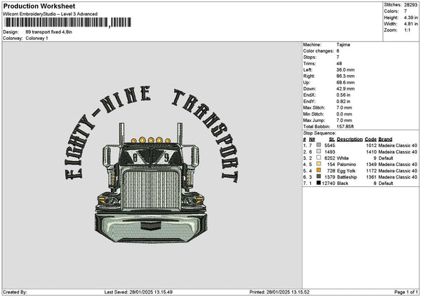Click the truck embroidery design preview
Screen dimensions: 421x297
(151, 183)
